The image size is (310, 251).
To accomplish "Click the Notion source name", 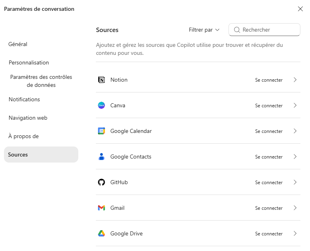I will click(119, 80).
